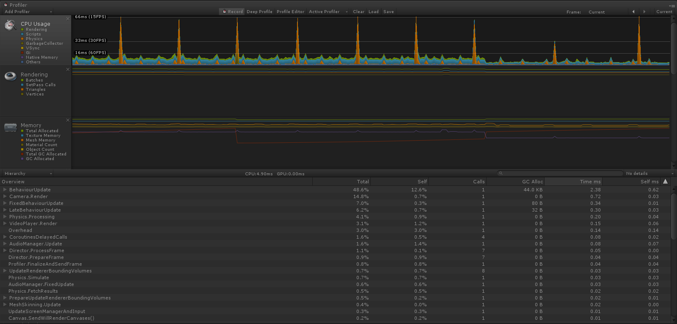Sort by the Self column header
The width and height of the screenshot is (677, 324).
click(x=399, y=182)
